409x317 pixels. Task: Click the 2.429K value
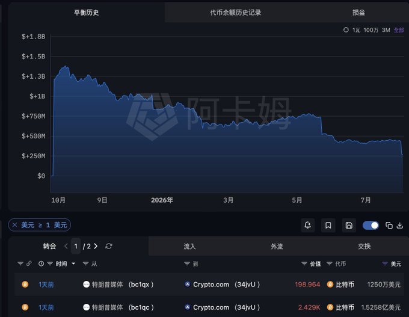[309, 307]
